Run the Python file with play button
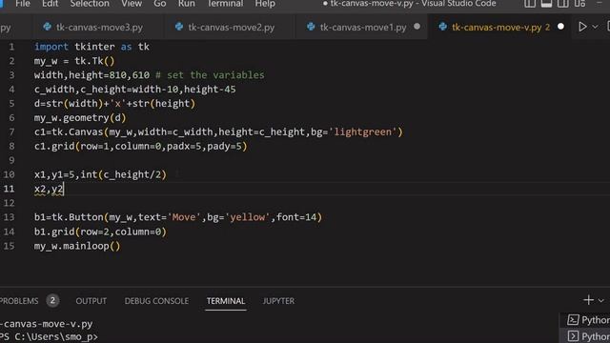 pyautogui.click(x=582, y=27)
